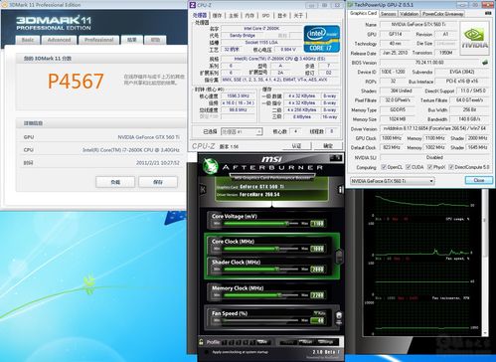Click the '1000 MHz' GPU Clock value
Viewport: 496px width, 362px height.
point(391,138)
